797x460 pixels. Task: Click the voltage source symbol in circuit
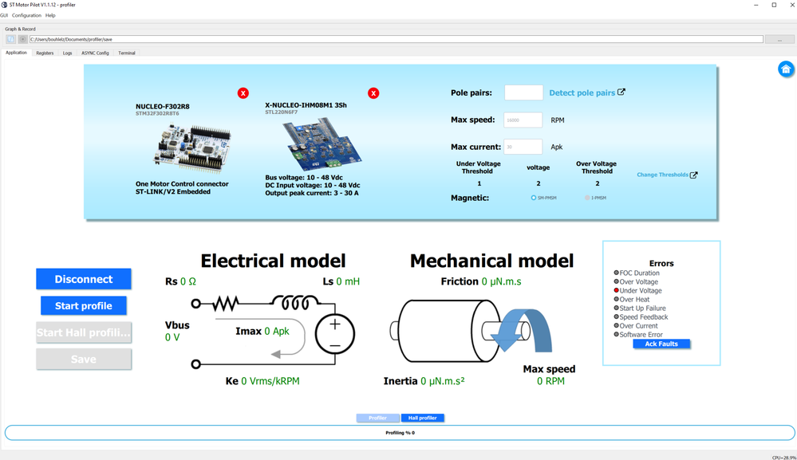tap(335, 334)
